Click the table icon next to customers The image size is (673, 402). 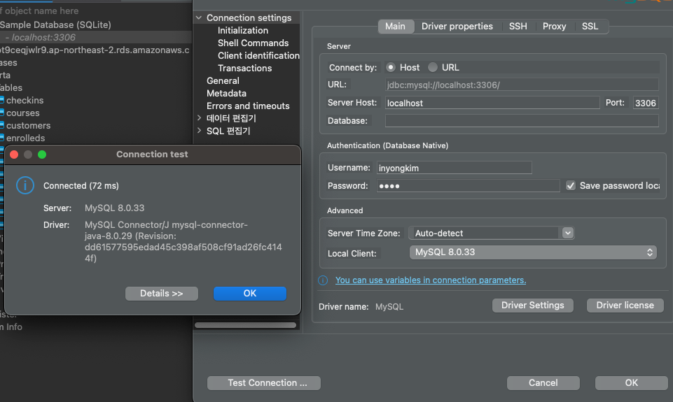click(1, 126)
